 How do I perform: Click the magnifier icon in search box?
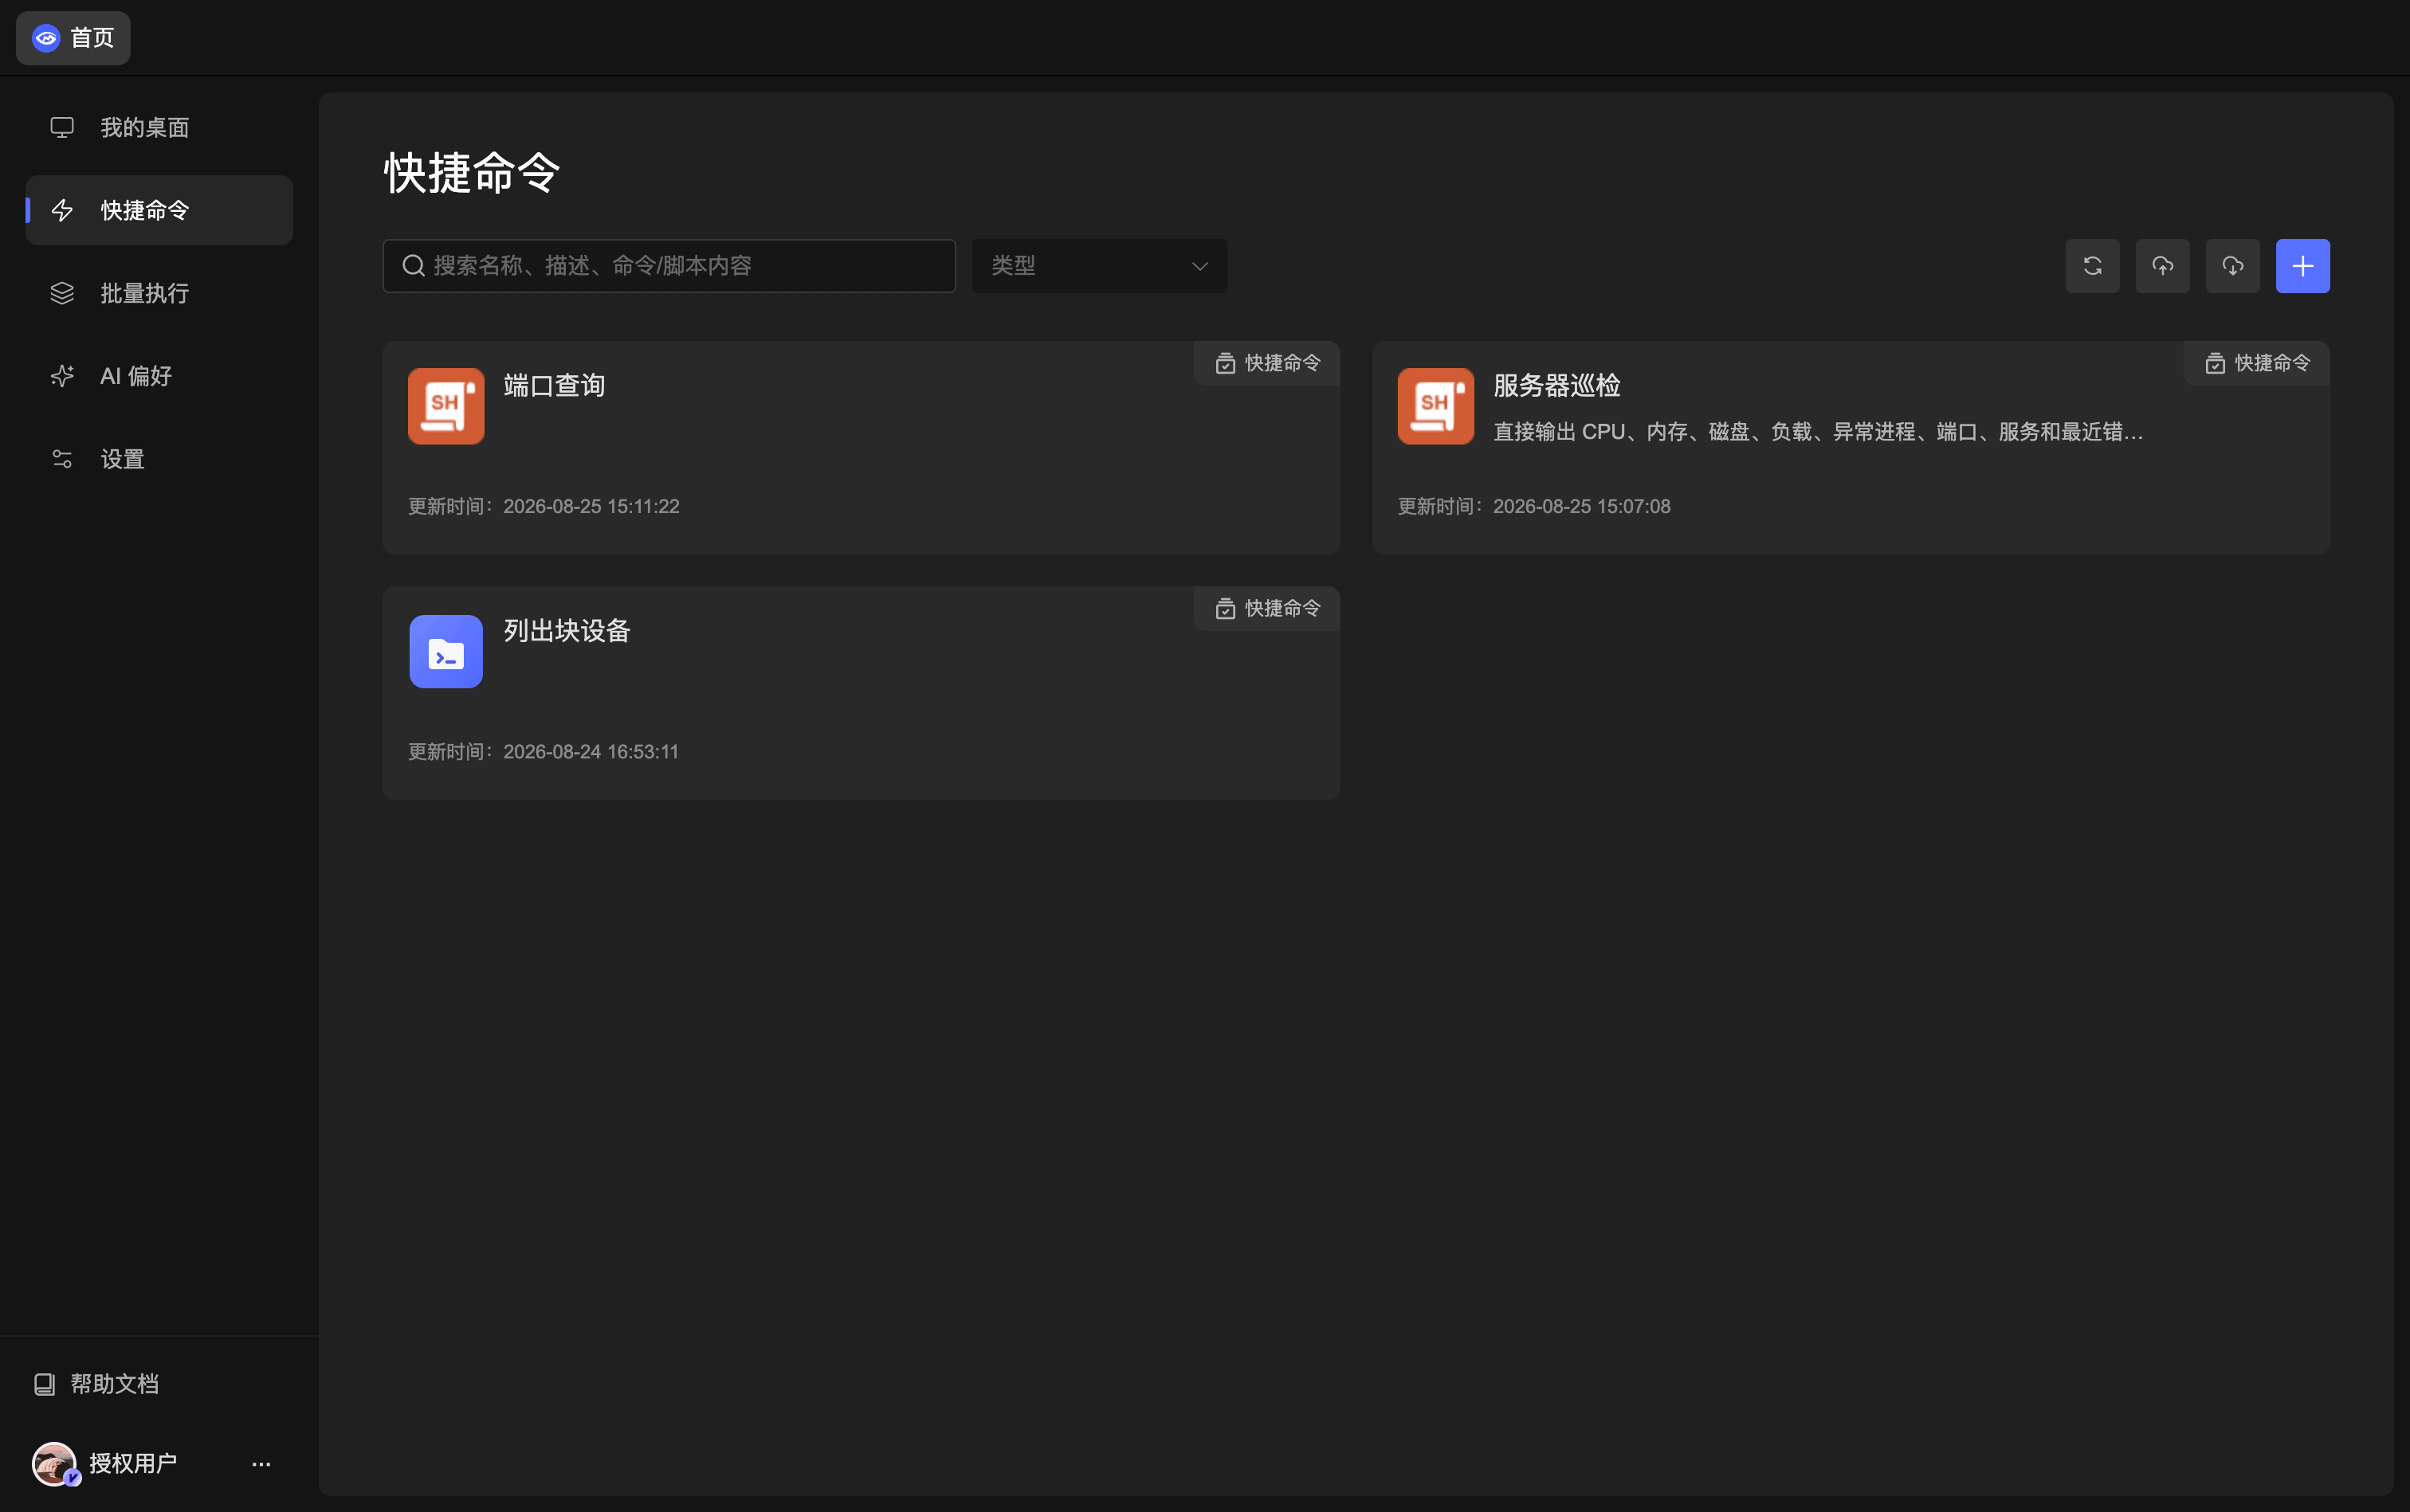(413, 266)
